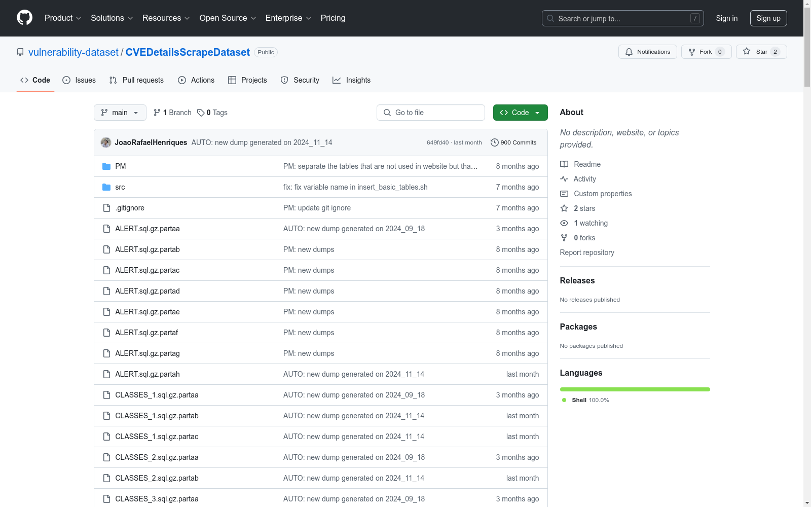Open the CLASSES_1.sql.gz.partac file

(x=157, y=437)
